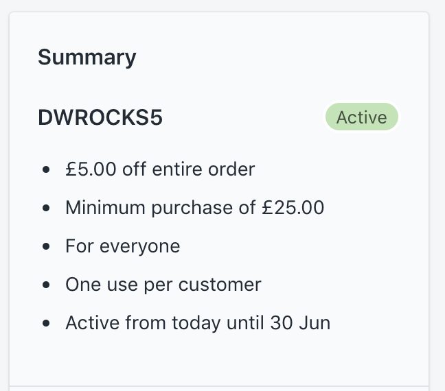Click the '£25.00' amount text

coord(293,207)
